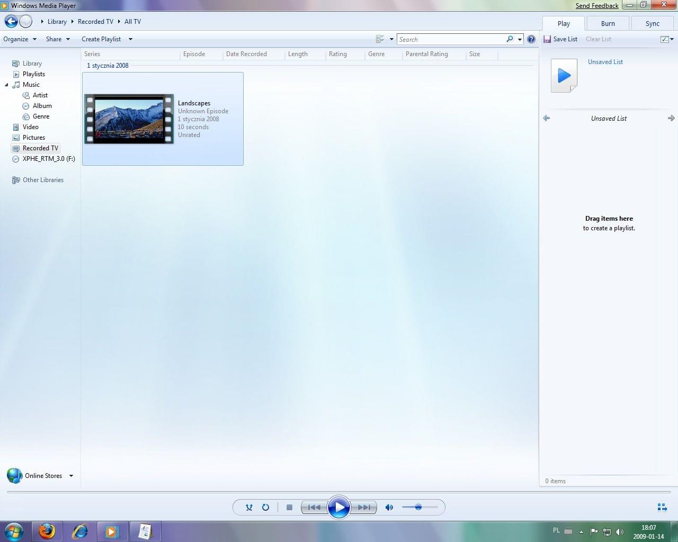The image size is (678, 542).
Task: Select Genre under Music
Action: click(41, 116)
